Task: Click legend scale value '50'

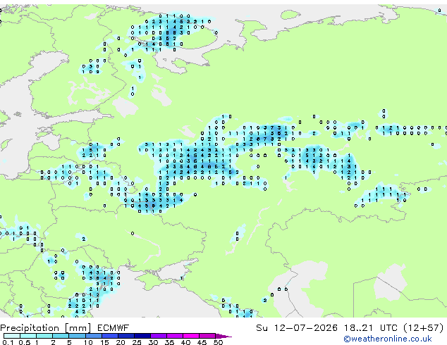Action: point(218,342)
